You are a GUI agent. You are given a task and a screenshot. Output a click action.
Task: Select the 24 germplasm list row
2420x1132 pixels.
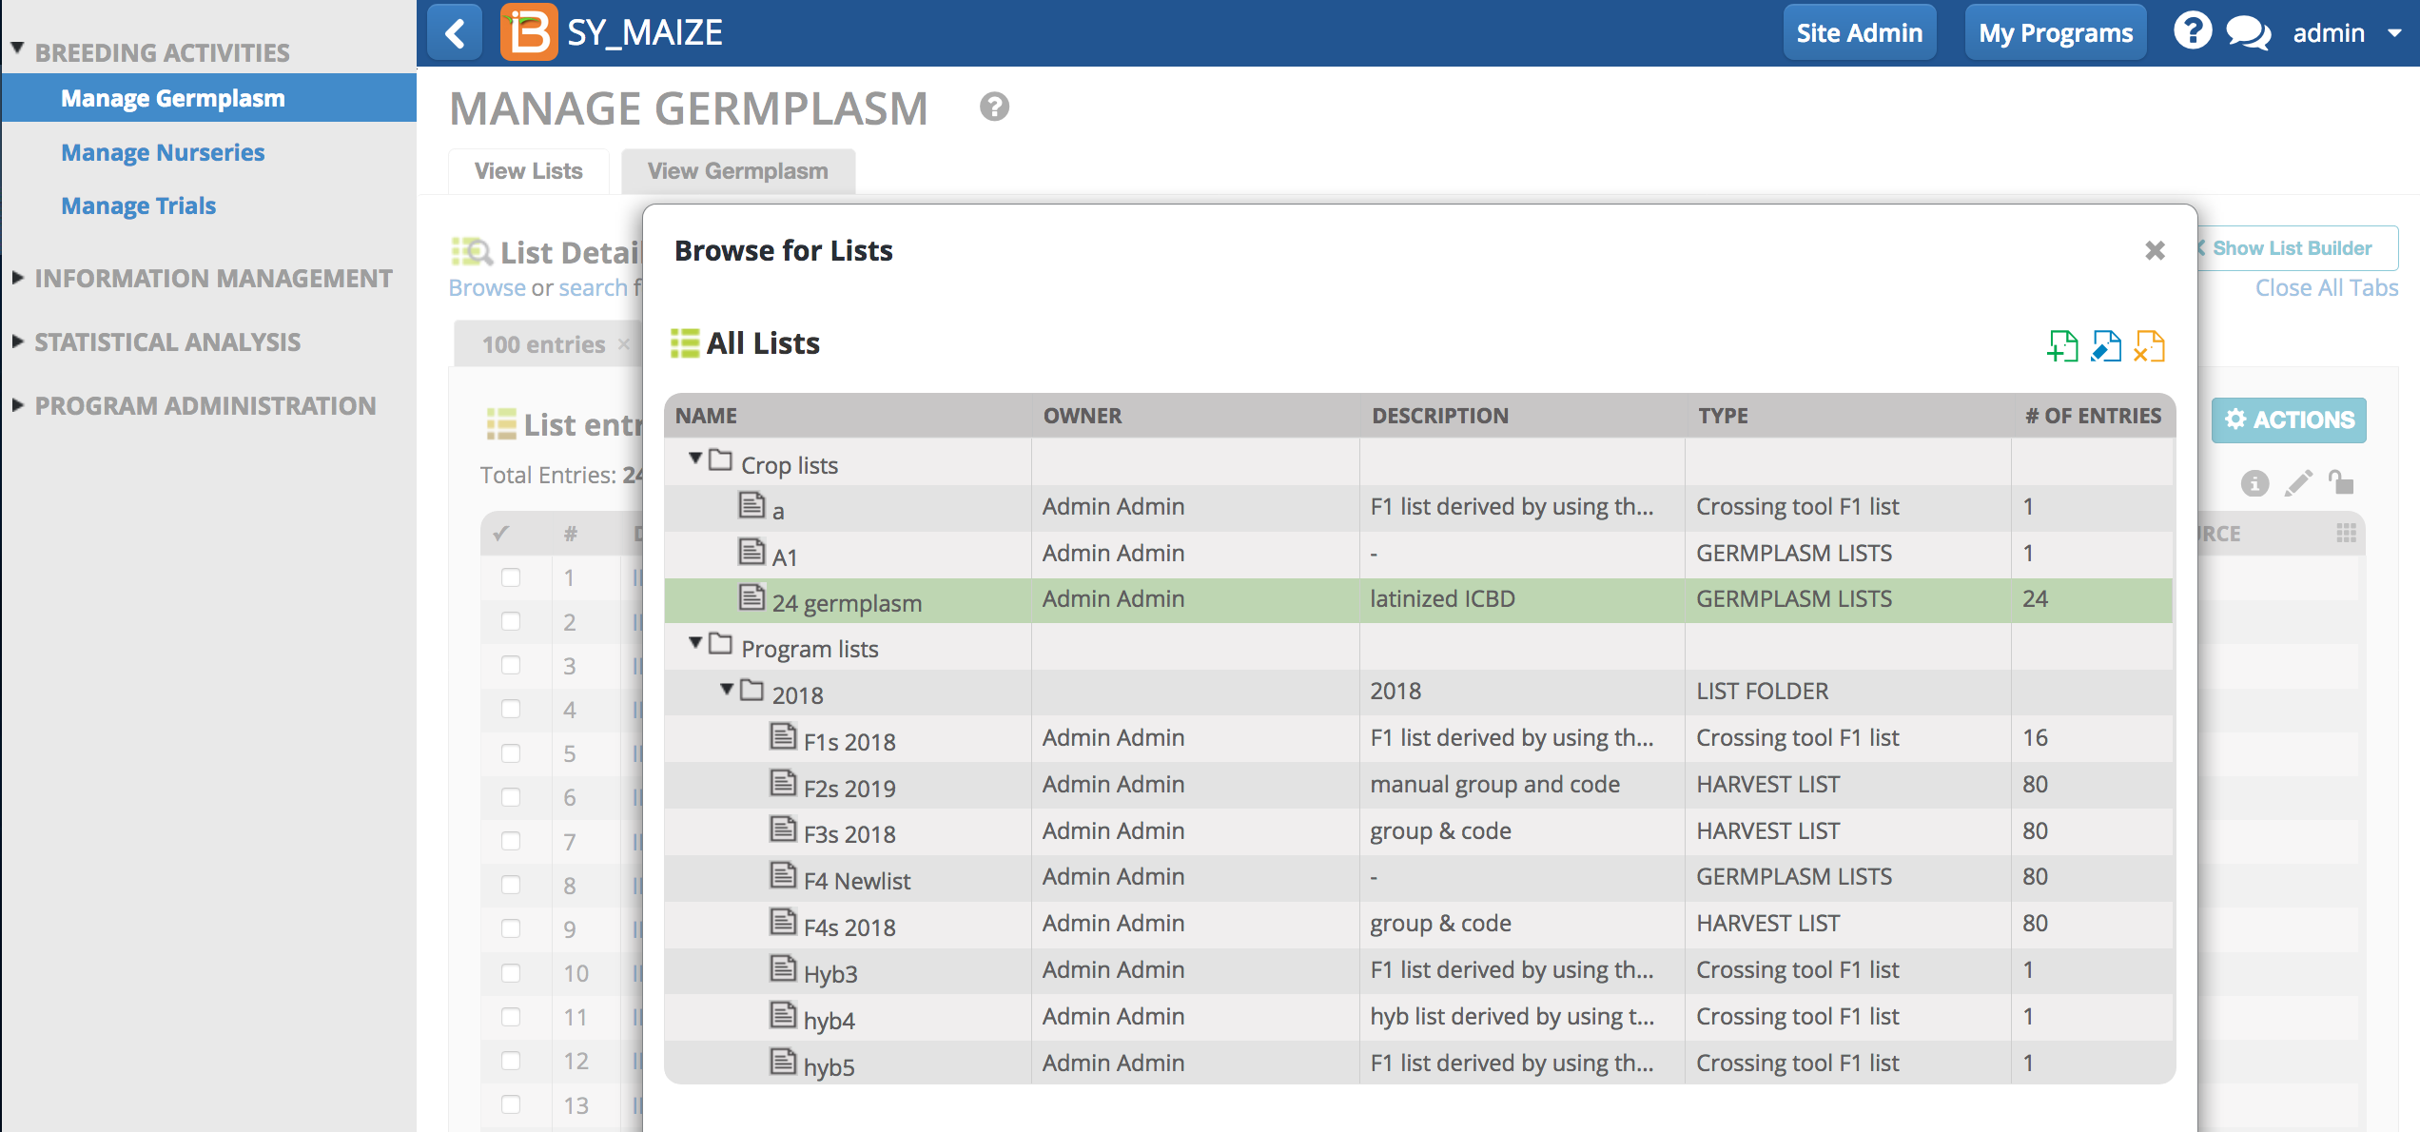pos(1418,600)
